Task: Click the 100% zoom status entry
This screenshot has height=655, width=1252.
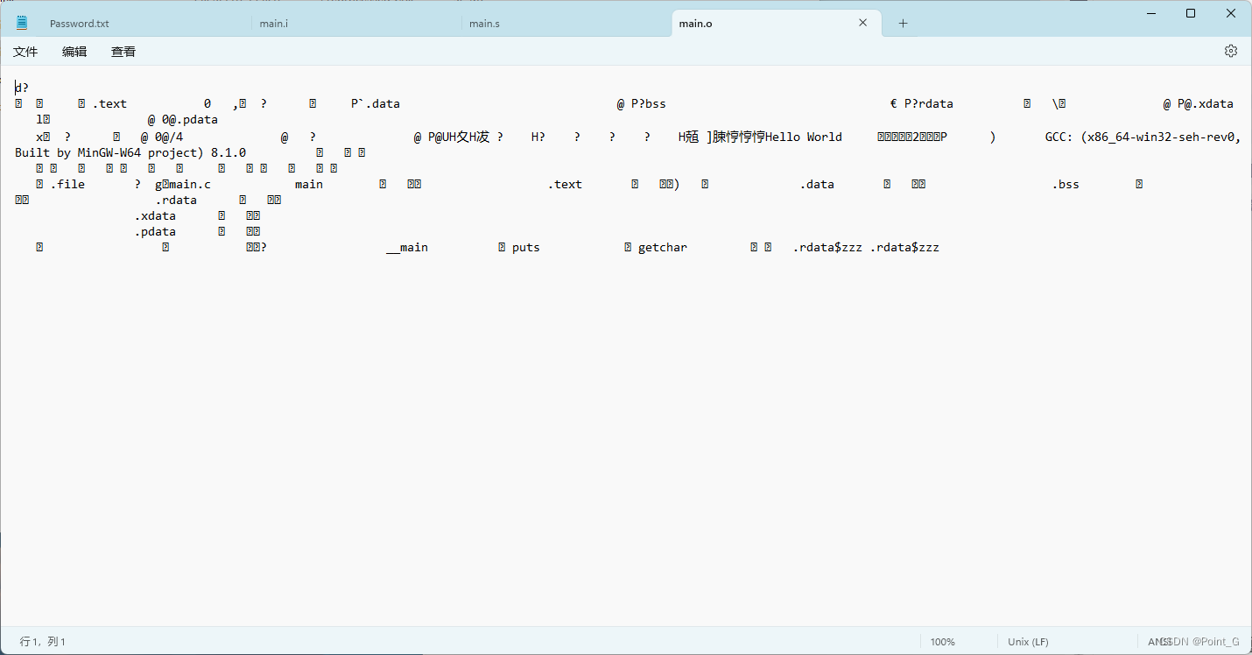Action: (x=943, y=642)
